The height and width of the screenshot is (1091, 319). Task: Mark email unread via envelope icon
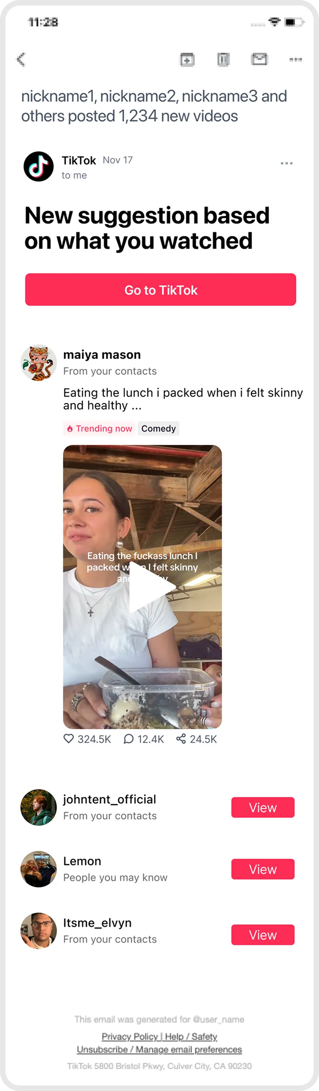[259, 59]
